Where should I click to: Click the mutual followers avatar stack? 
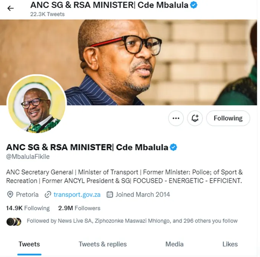(14, 221)
